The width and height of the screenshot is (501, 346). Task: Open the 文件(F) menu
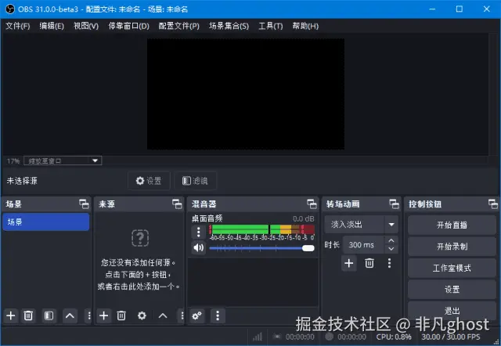tap(17, 26)
